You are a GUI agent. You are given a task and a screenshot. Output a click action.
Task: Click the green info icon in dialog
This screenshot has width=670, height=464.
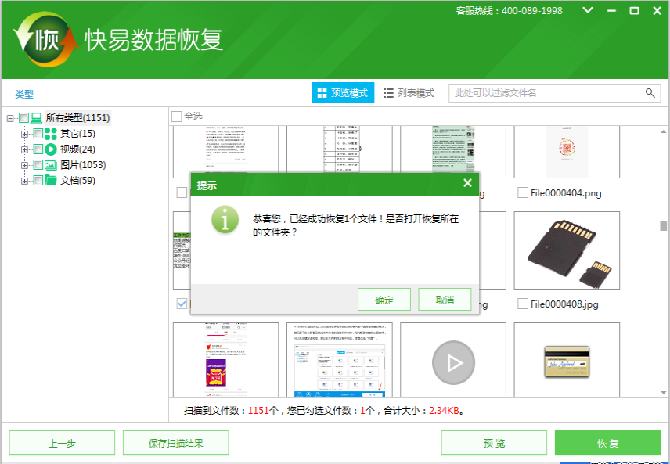tap(225, 219)
